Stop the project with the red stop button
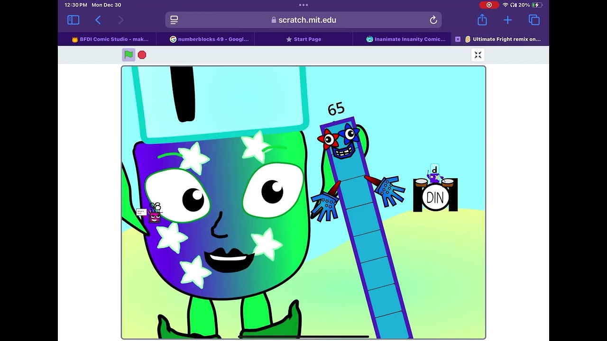 pyautogui.click(x=142, y=55)
